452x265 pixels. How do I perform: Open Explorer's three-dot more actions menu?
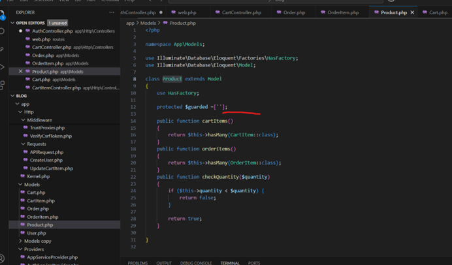tap(112, 12)
